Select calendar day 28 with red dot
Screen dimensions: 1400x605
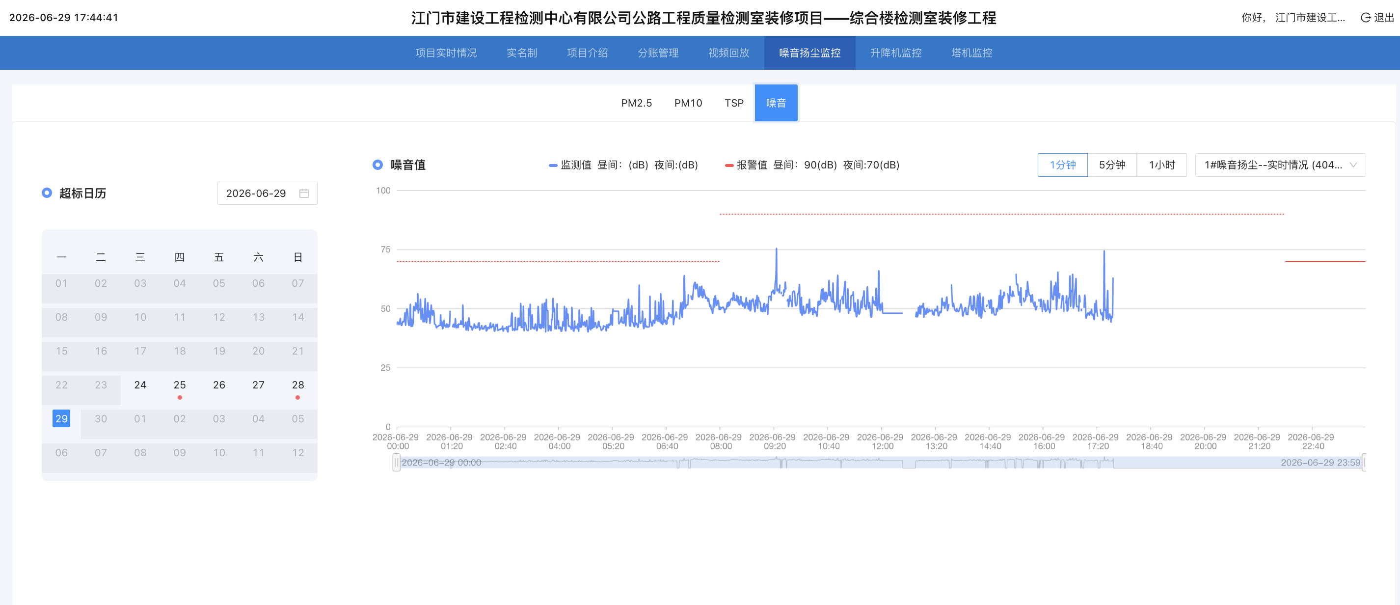[x=298, y=385]
